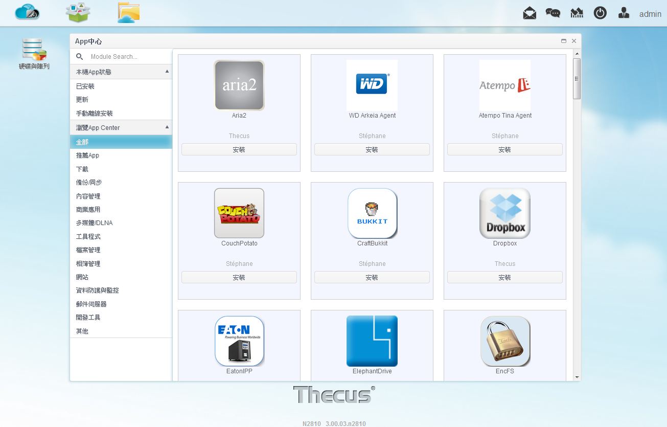667x427 pixels.
Task: Open the chat messages bubble icon
Action: coord(553,13)
